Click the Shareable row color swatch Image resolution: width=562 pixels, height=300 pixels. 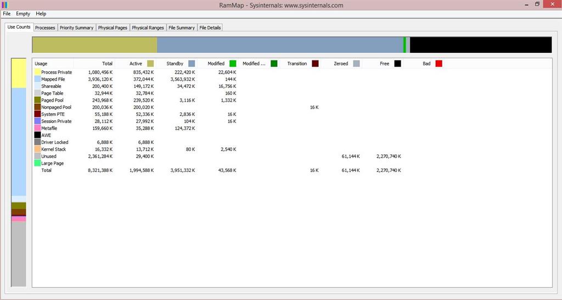click(37, 86)
